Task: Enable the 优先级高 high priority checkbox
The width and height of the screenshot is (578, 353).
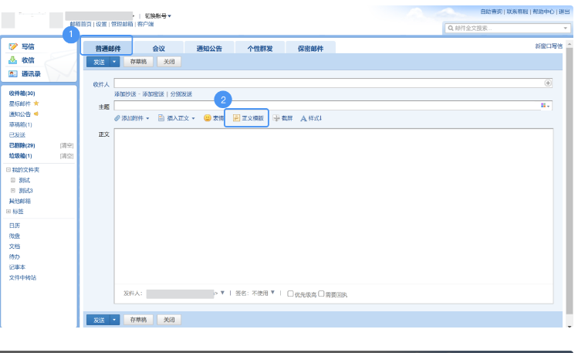Action: point(290,294)
